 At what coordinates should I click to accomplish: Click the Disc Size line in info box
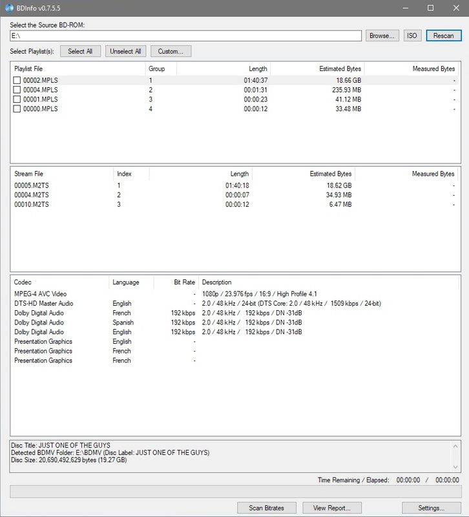point(69,460)
